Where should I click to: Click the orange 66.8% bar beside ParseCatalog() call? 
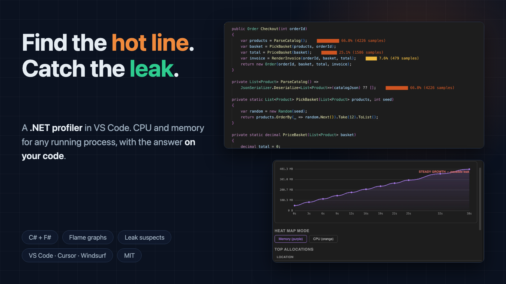point(328,41)
